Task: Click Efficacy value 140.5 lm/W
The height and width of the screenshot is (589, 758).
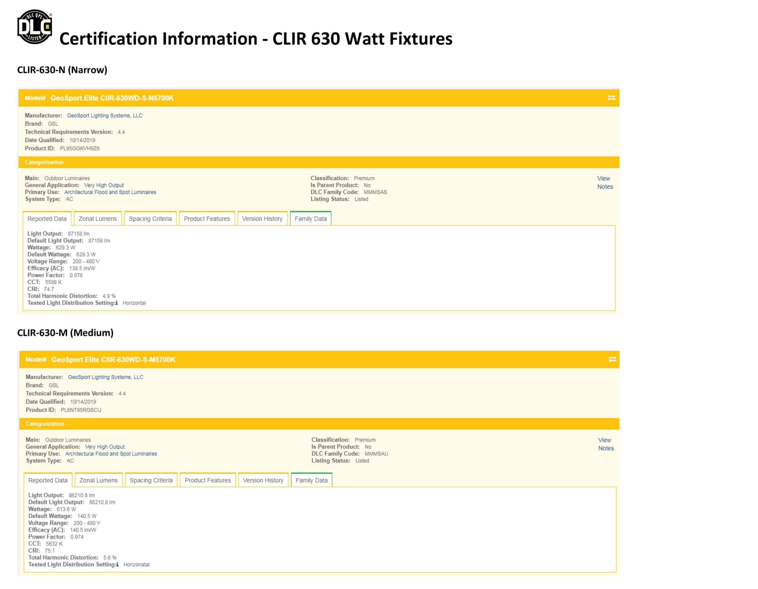Action: tap(83, 530)
